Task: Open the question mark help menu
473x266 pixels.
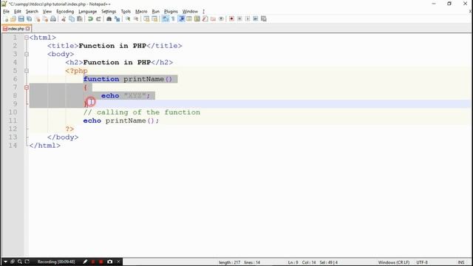Action: click(x=204, y=12)
